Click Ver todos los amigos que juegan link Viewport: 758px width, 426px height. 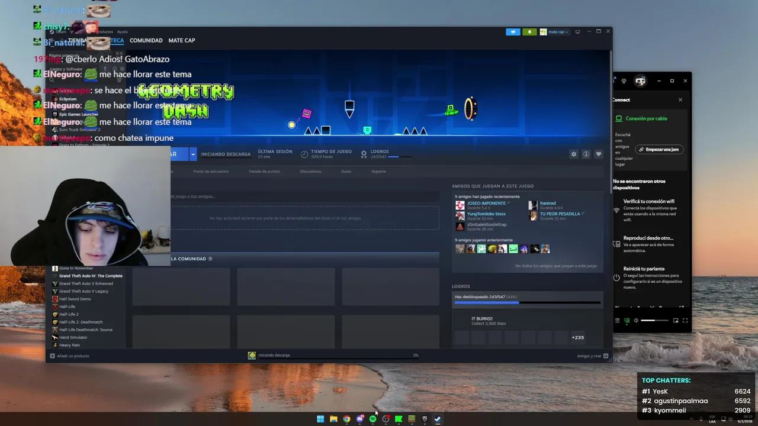click(555, 266)
